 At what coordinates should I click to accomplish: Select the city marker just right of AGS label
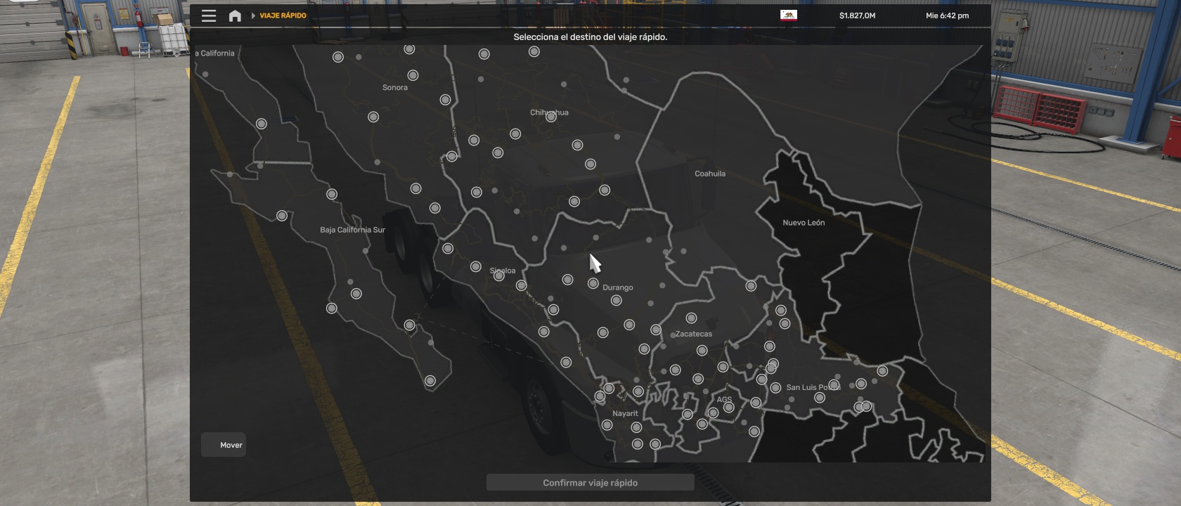point(729,408)
